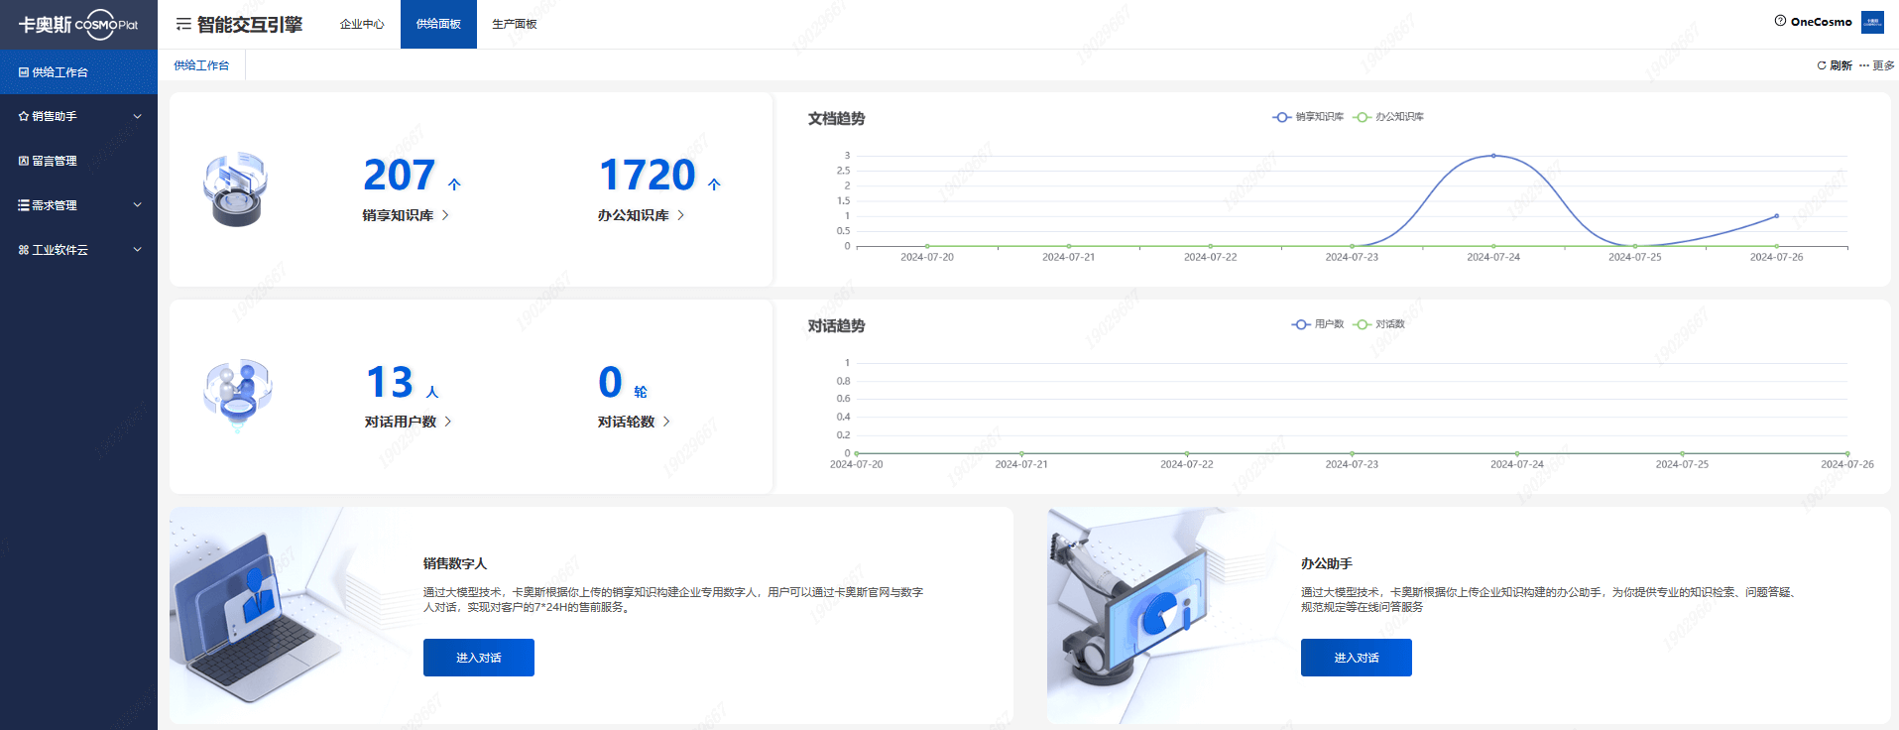Toggle the 用户数 legend in 对话趋势 chart
This screenshot has height=730, width=1899.
(1318, 324)
